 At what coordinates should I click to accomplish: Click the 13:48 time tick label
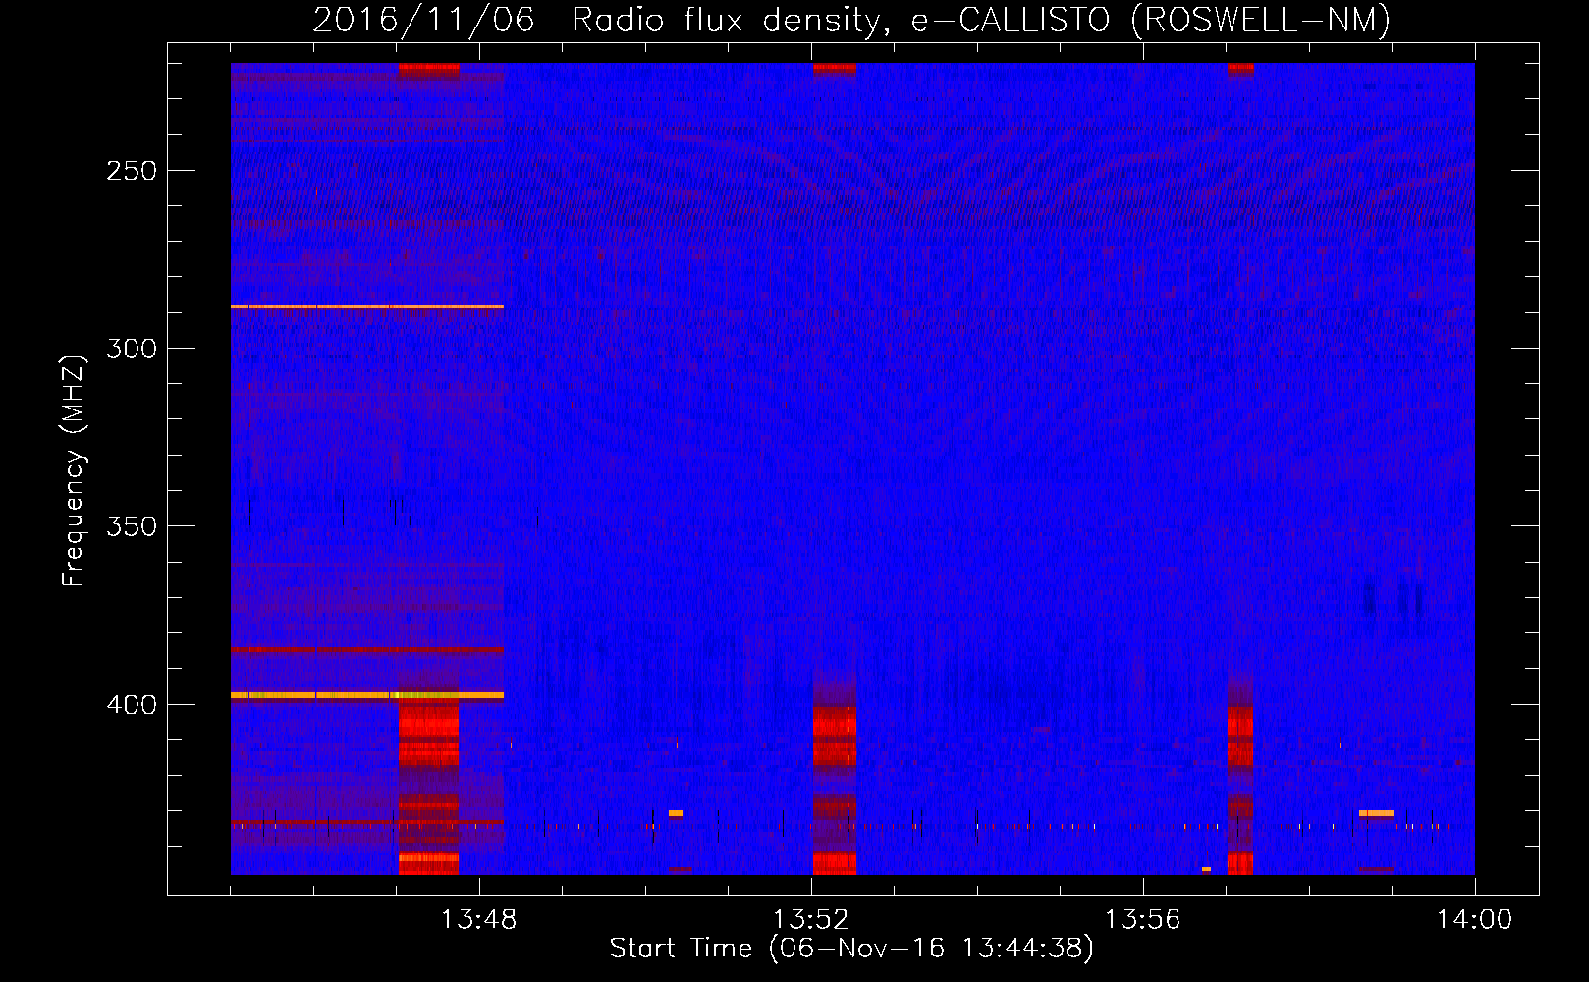pos(478,920)
